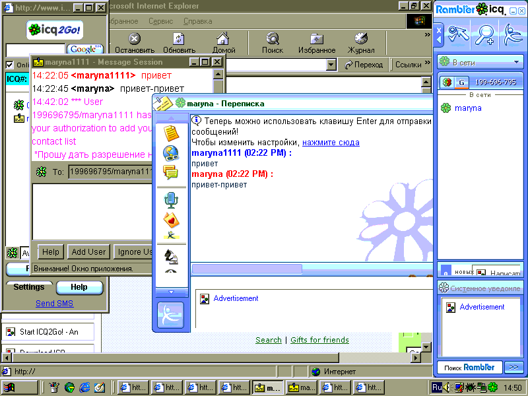This screenshot has height=396, width=528.
Task: Expand the address bar dropdown
Action: coord(331,64)
